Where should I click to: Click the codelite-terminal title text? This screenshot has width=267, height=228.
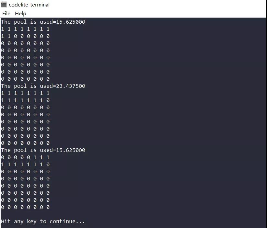point(29,5)
